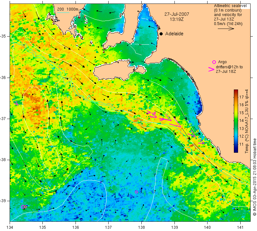Click the Argo legend label

222,62
